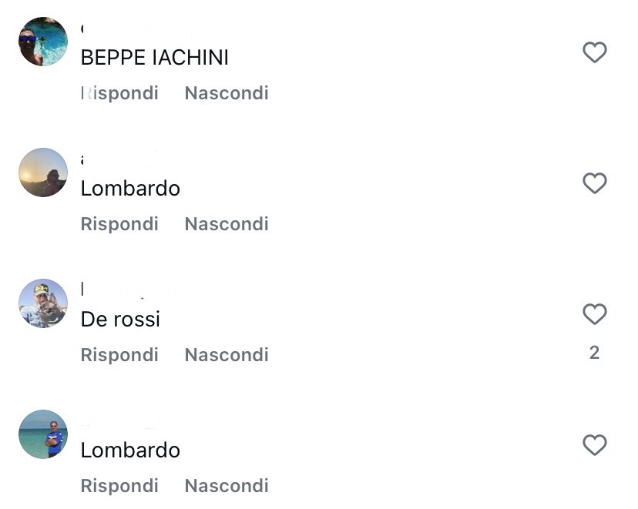Reply to the "BEPPE IACHINI" comment via Rispondi

pyautogui.click(x=119, y=93)
